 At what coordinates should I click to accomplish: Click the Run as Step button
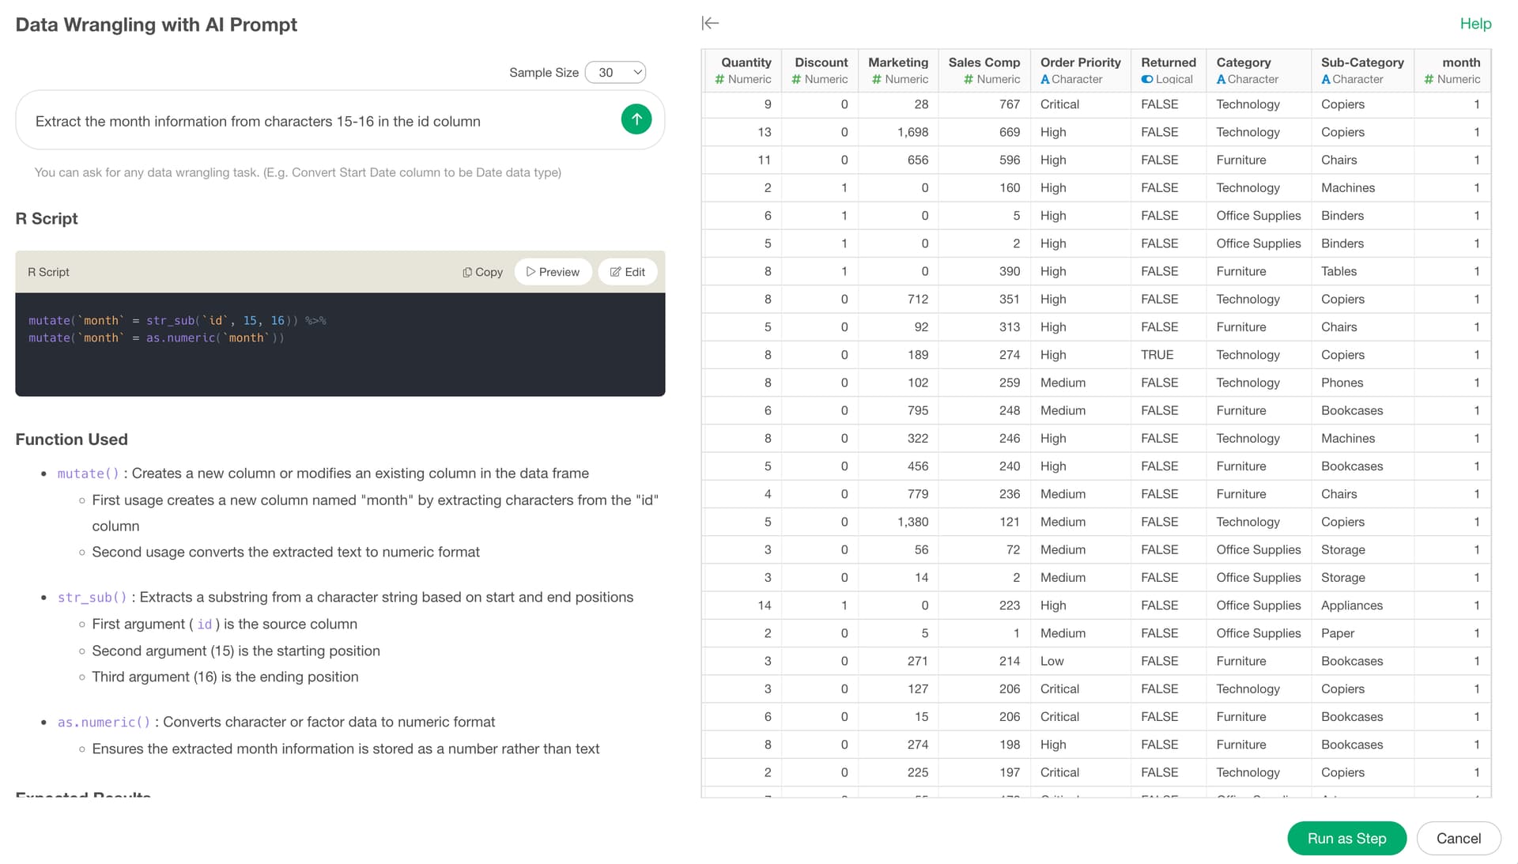(x=1346, y=838)
